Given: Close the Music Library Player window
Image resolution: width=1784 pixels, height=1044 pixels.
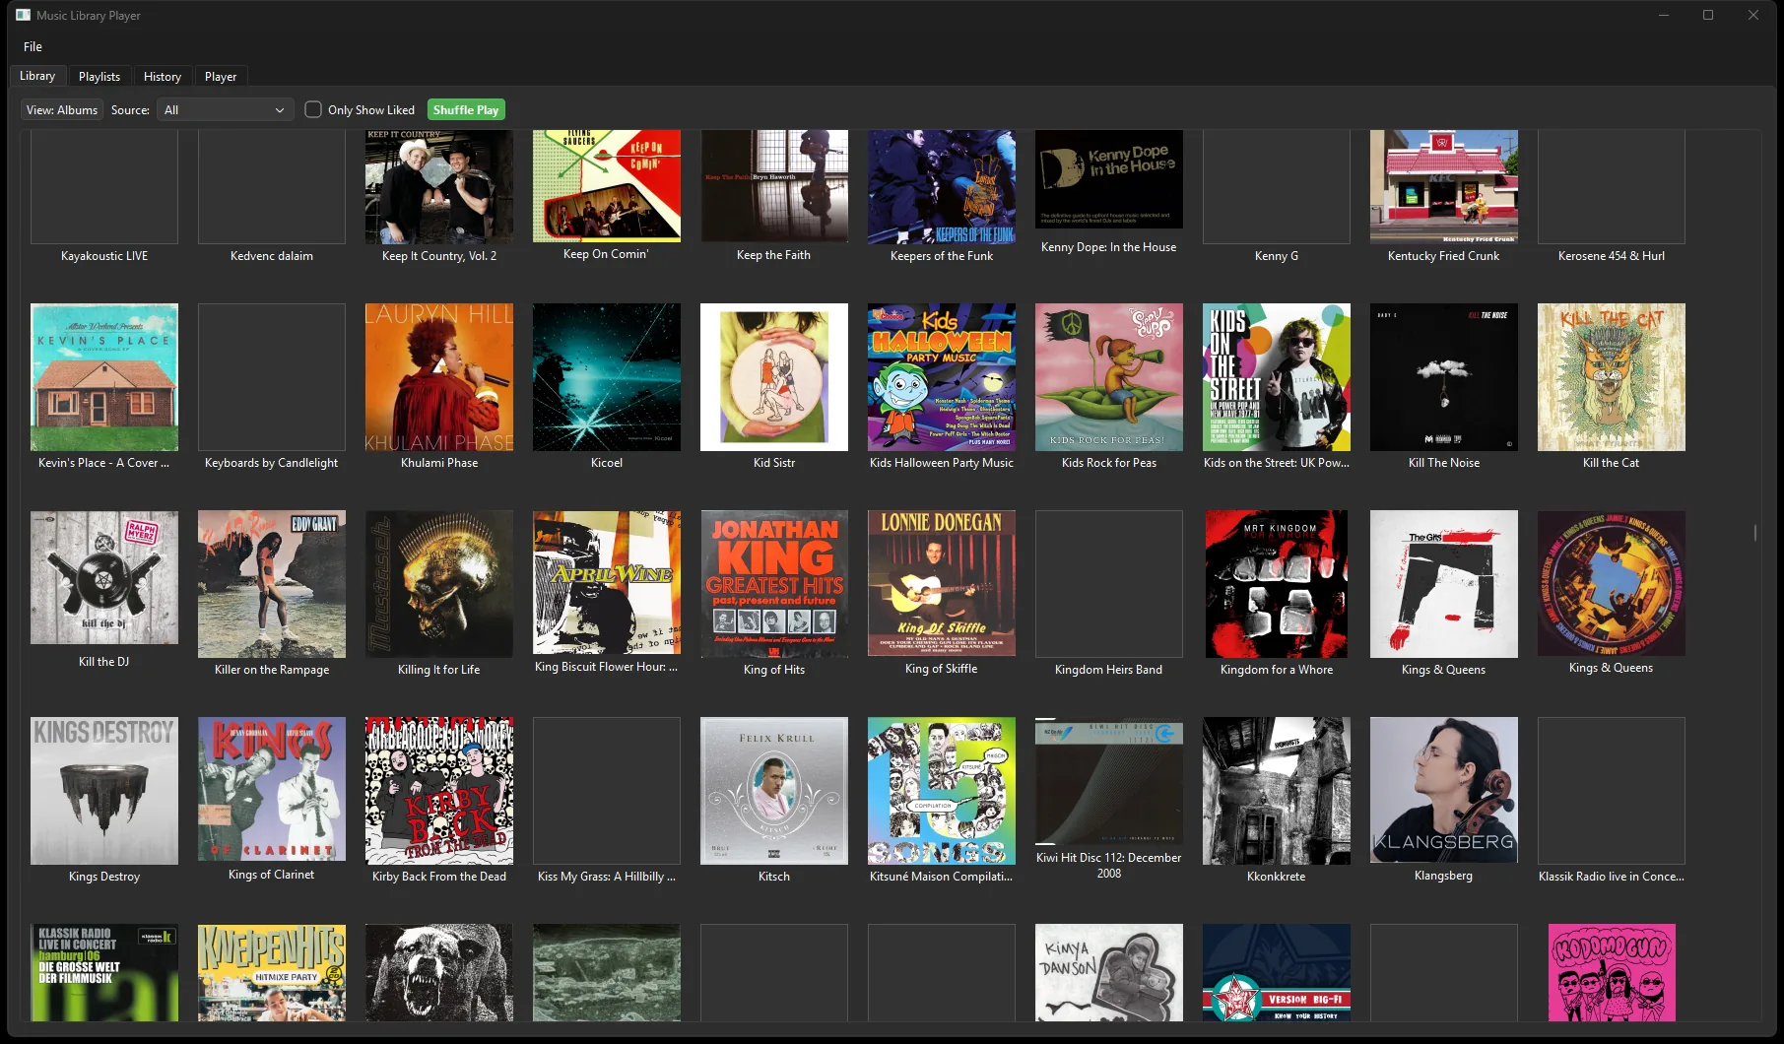Looking at the screenshot, I should [x=1753, y=15].
